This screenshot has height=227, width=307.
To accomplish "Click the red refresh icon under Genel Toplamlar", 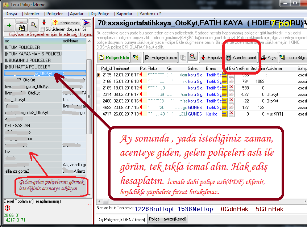I will [8, 208].
